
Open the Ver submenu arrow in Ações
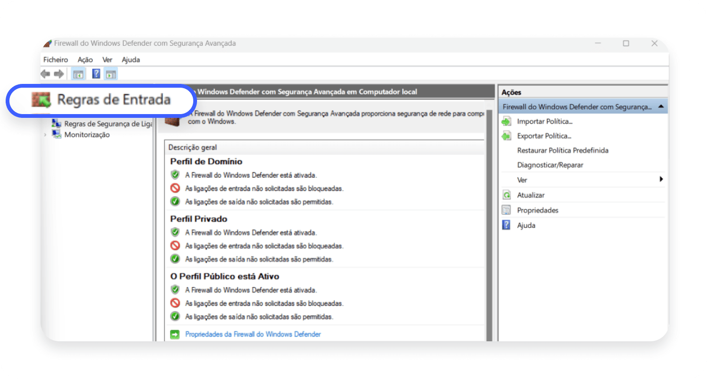(662, 179)
